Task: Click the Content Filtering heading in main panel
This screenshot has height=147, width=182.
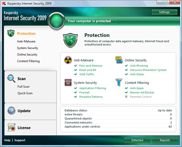Action: tap(137, 82)
